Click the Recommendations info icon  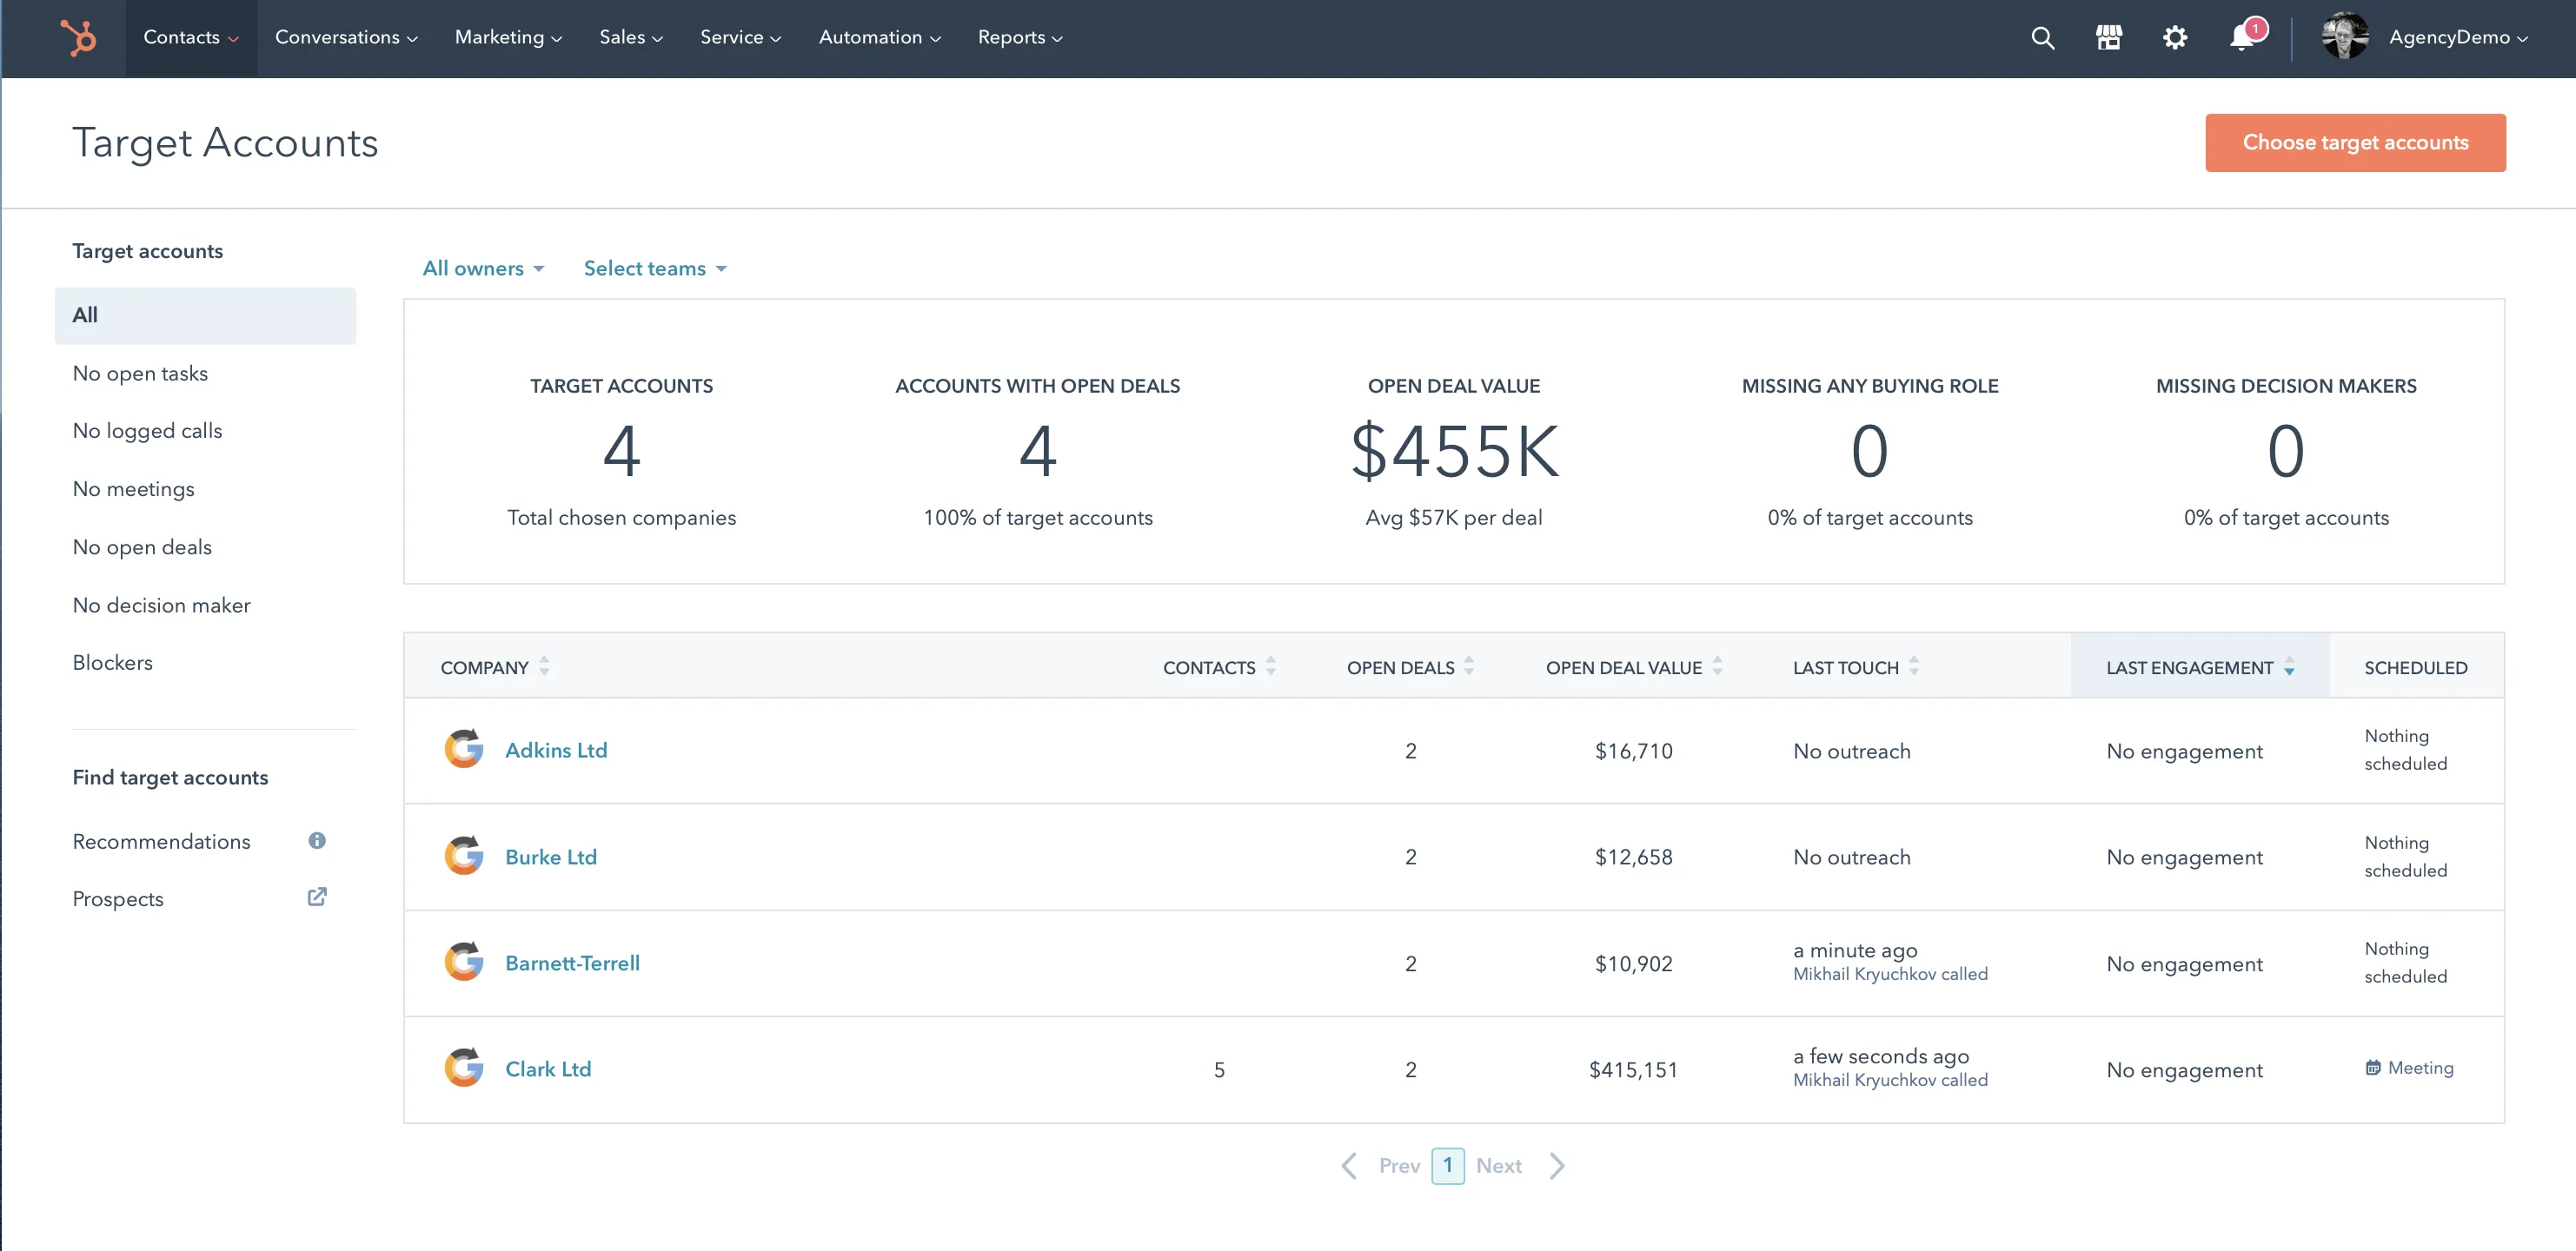(317, 840)
